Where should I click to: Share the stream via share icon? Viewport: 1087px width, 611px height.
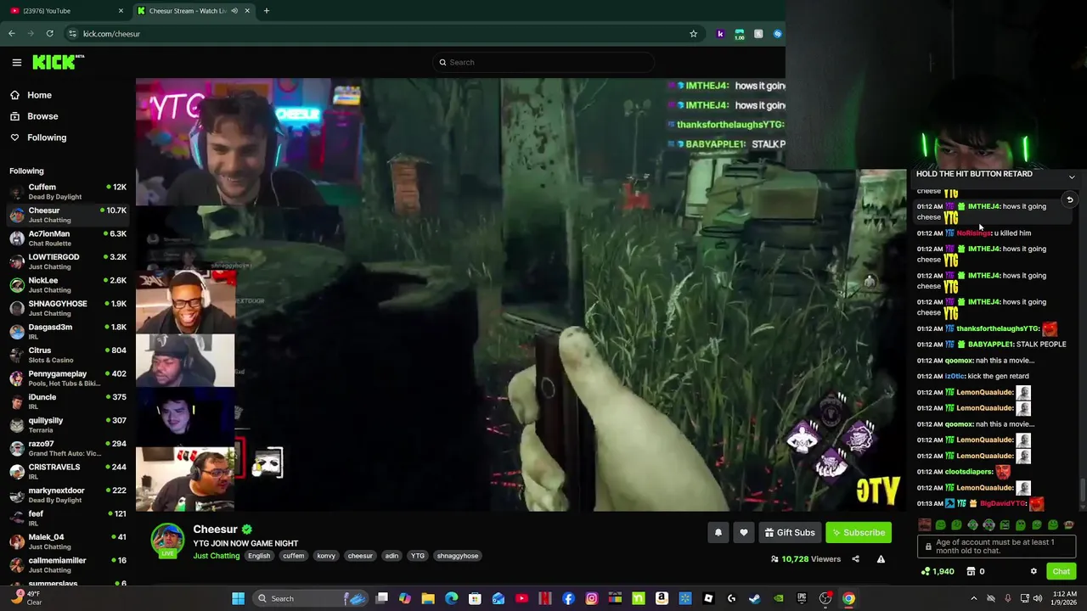[855, 559]
